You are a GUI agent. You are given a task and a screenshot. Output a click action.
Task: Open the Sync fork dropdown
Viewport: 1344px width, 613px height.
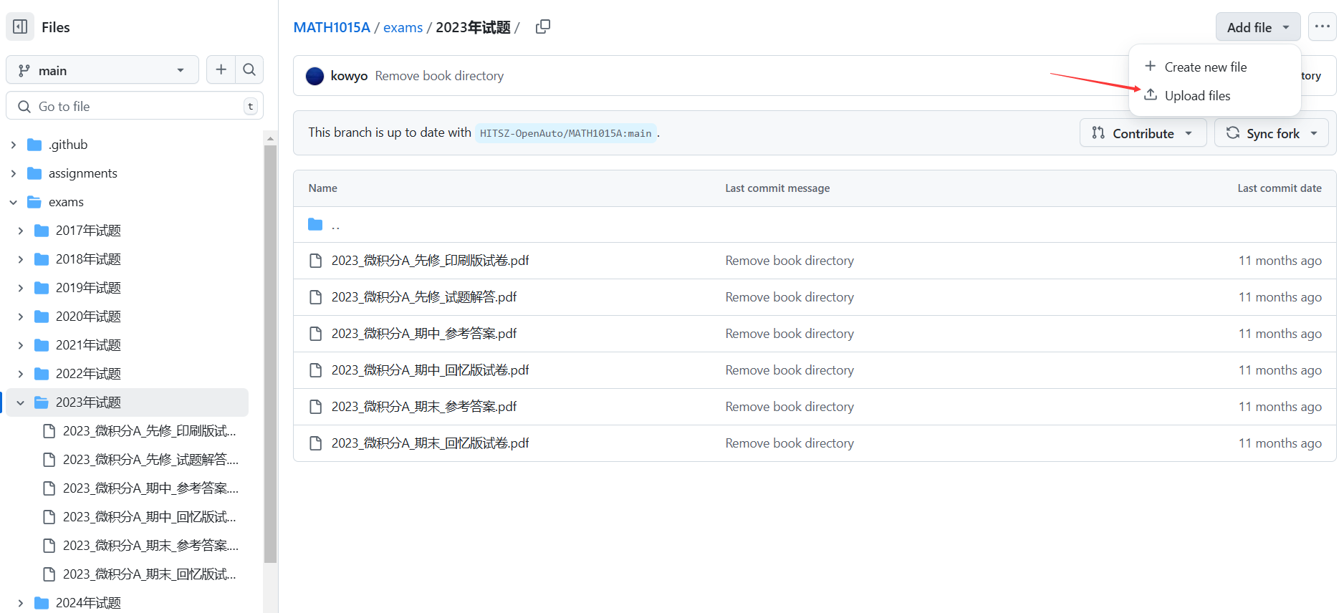pyautogui.click(x=1271, y=133)
